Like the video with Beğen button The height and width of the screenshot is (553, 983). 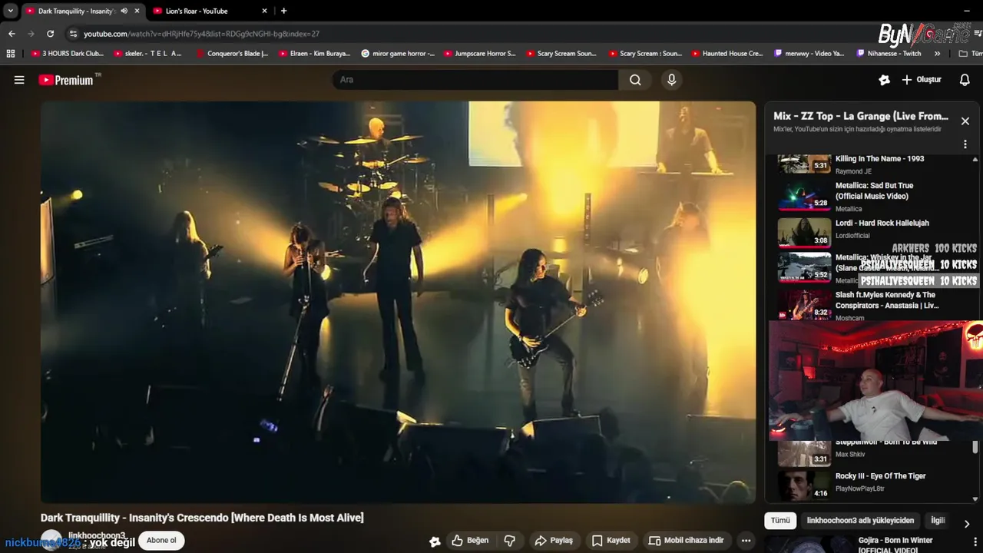[x=470, y=541]
